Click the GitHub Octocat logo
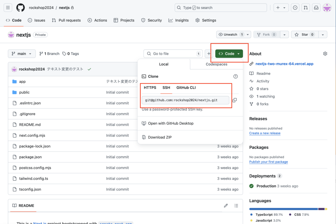 click(21, 8)
